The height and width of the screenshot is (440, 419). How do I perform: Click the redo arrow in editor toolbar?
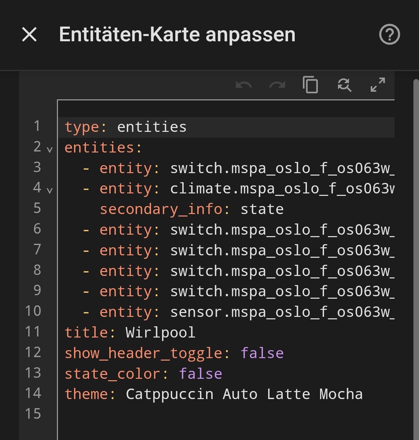tap(277, 85)
